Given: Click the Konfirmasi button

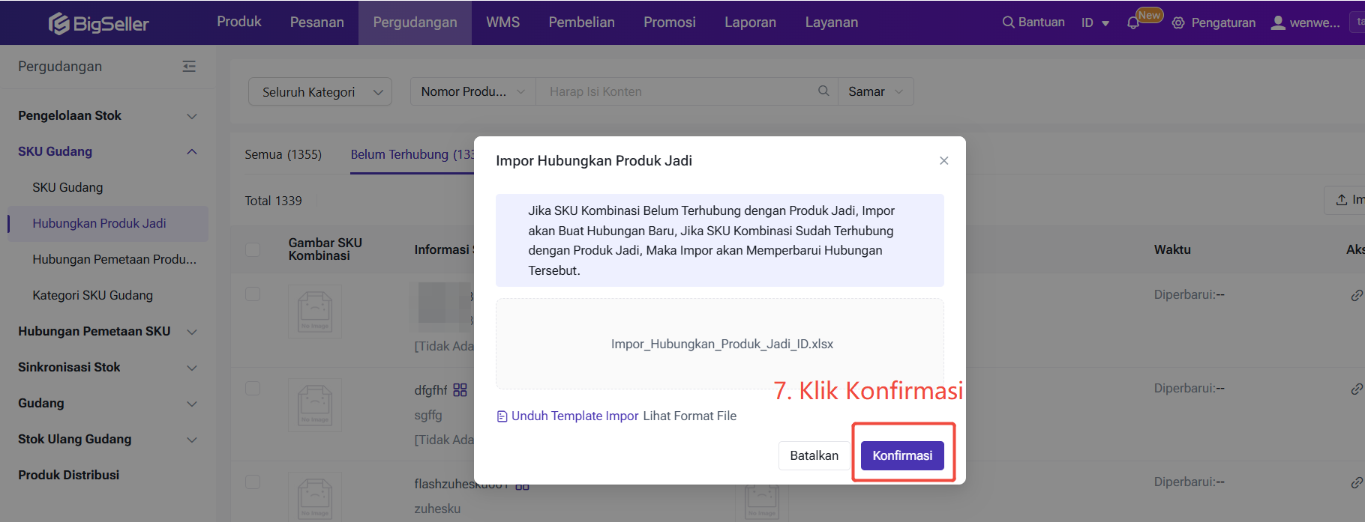Looking at the screenshot, I should point(902,455).
